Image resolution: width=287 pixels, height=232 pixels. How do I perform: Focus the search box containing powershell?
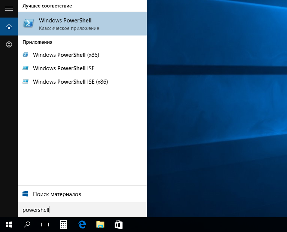point(82,210)
